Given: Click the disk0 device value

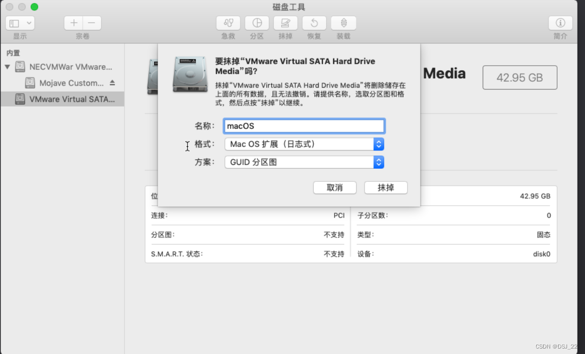Looking at the screenshot, I should point(541,254).
